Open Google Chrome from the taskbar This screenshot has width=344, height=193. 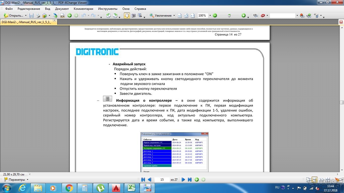point(69,188)
